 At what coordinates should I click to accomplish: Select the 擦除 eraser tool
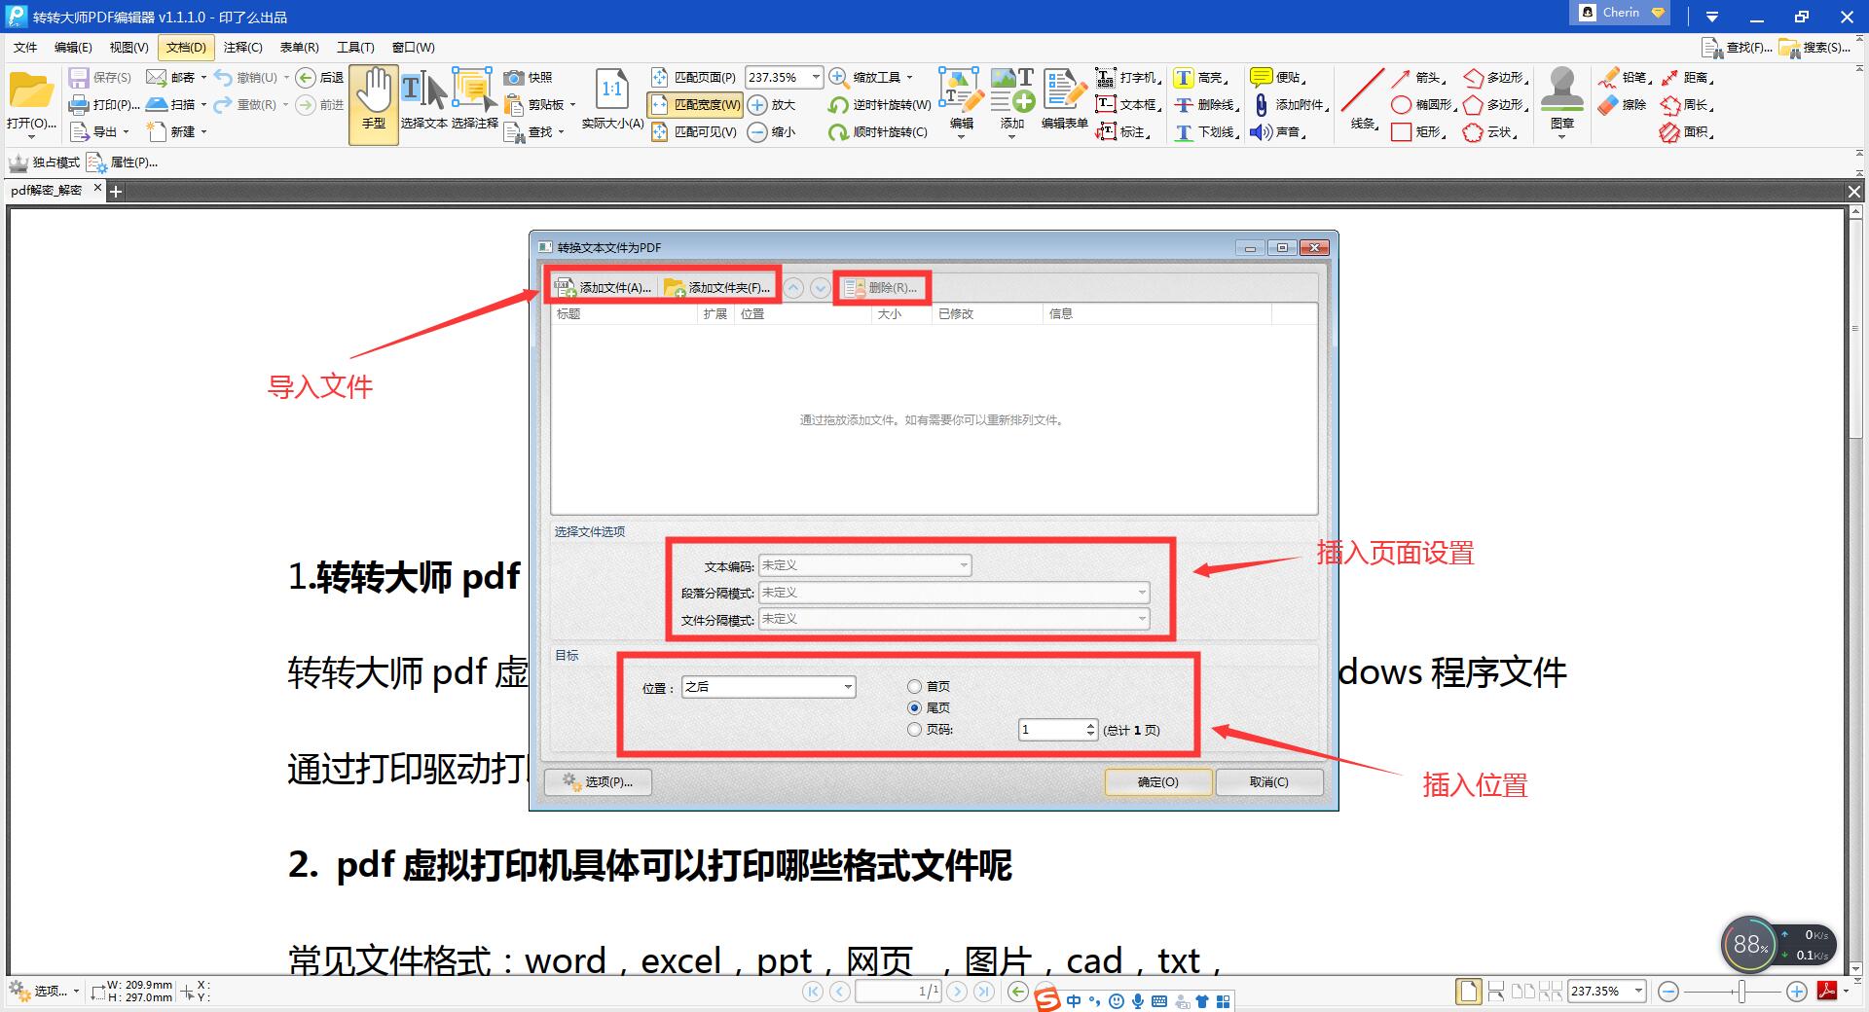[1623, 104]
